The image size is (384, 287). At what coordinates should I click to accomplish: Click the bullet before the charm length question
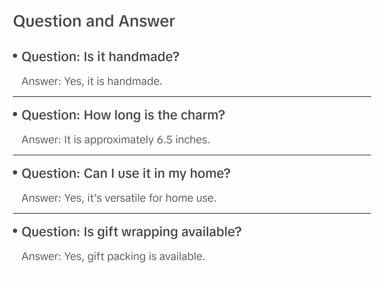(x=15, y=114)
